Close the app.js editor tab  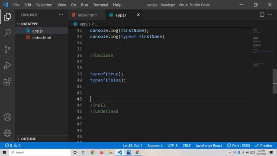coord(138,15)
